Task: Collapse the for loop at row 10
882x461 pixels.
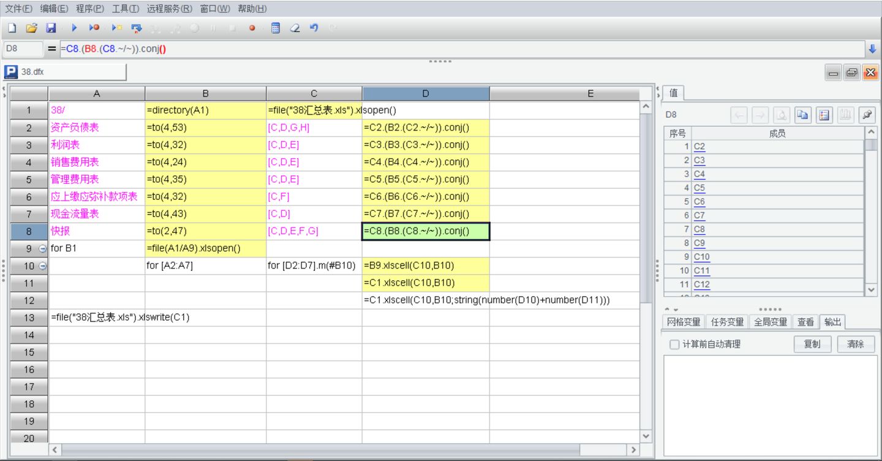Action: click(x=43, y=266)
